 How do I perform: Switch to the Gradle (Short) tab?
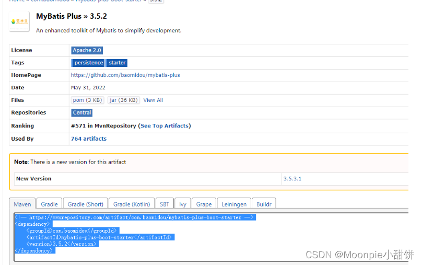86,204
